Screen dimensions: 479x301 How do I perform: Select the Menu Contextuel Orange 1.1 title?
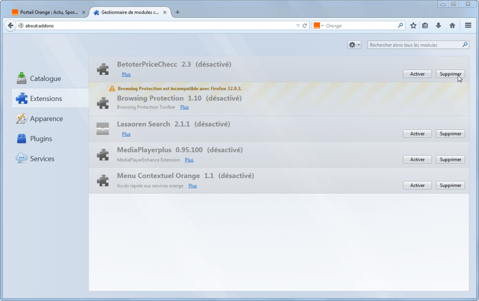click(165, 176)
